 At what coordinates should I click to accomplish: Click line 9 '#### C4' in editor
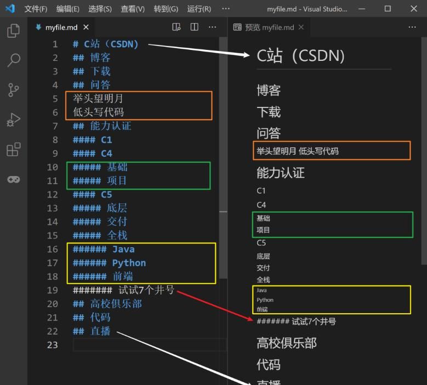(93, 154)
